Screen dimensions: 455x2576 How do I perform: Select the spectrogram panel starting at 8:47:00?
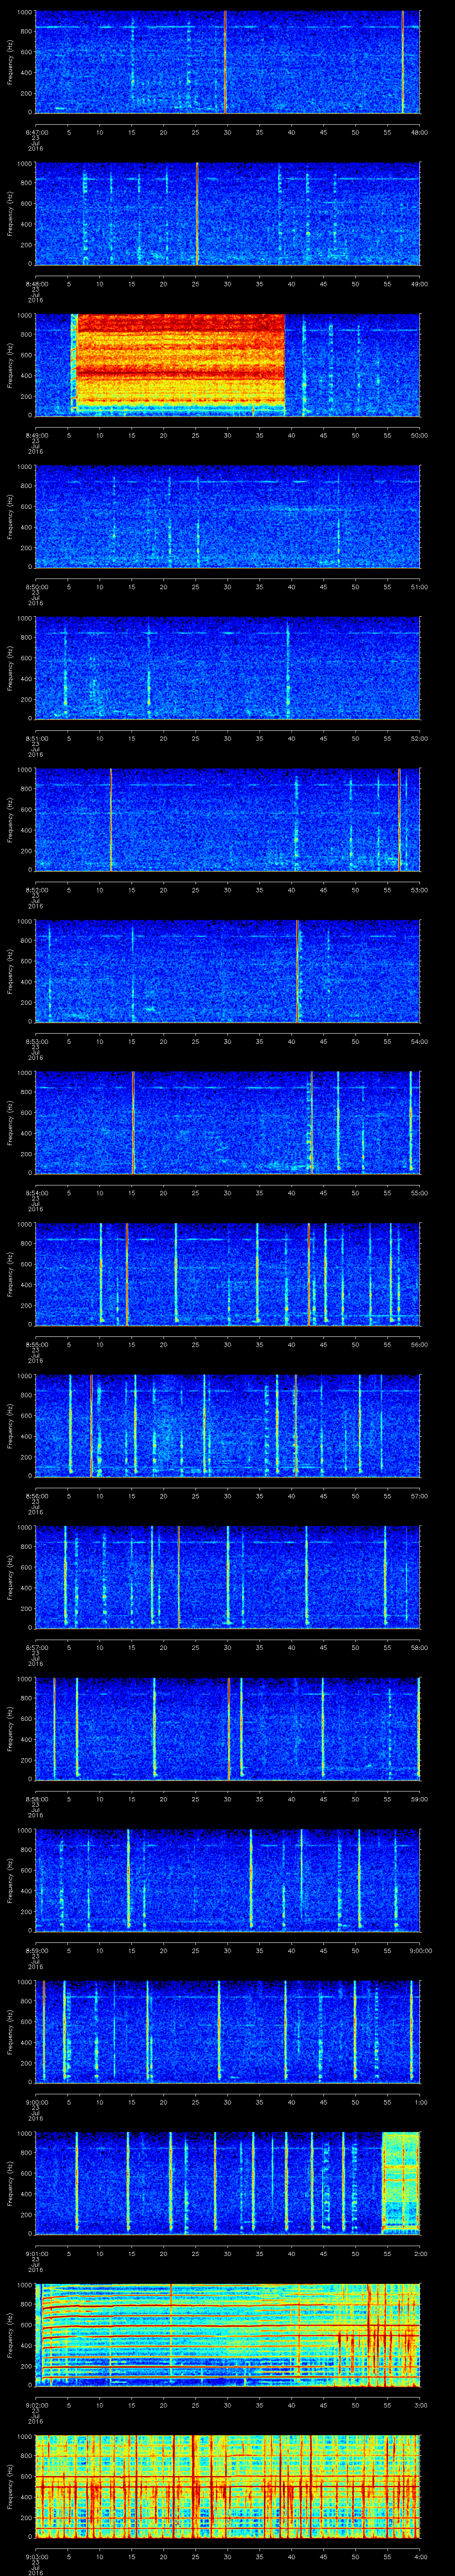228,62
